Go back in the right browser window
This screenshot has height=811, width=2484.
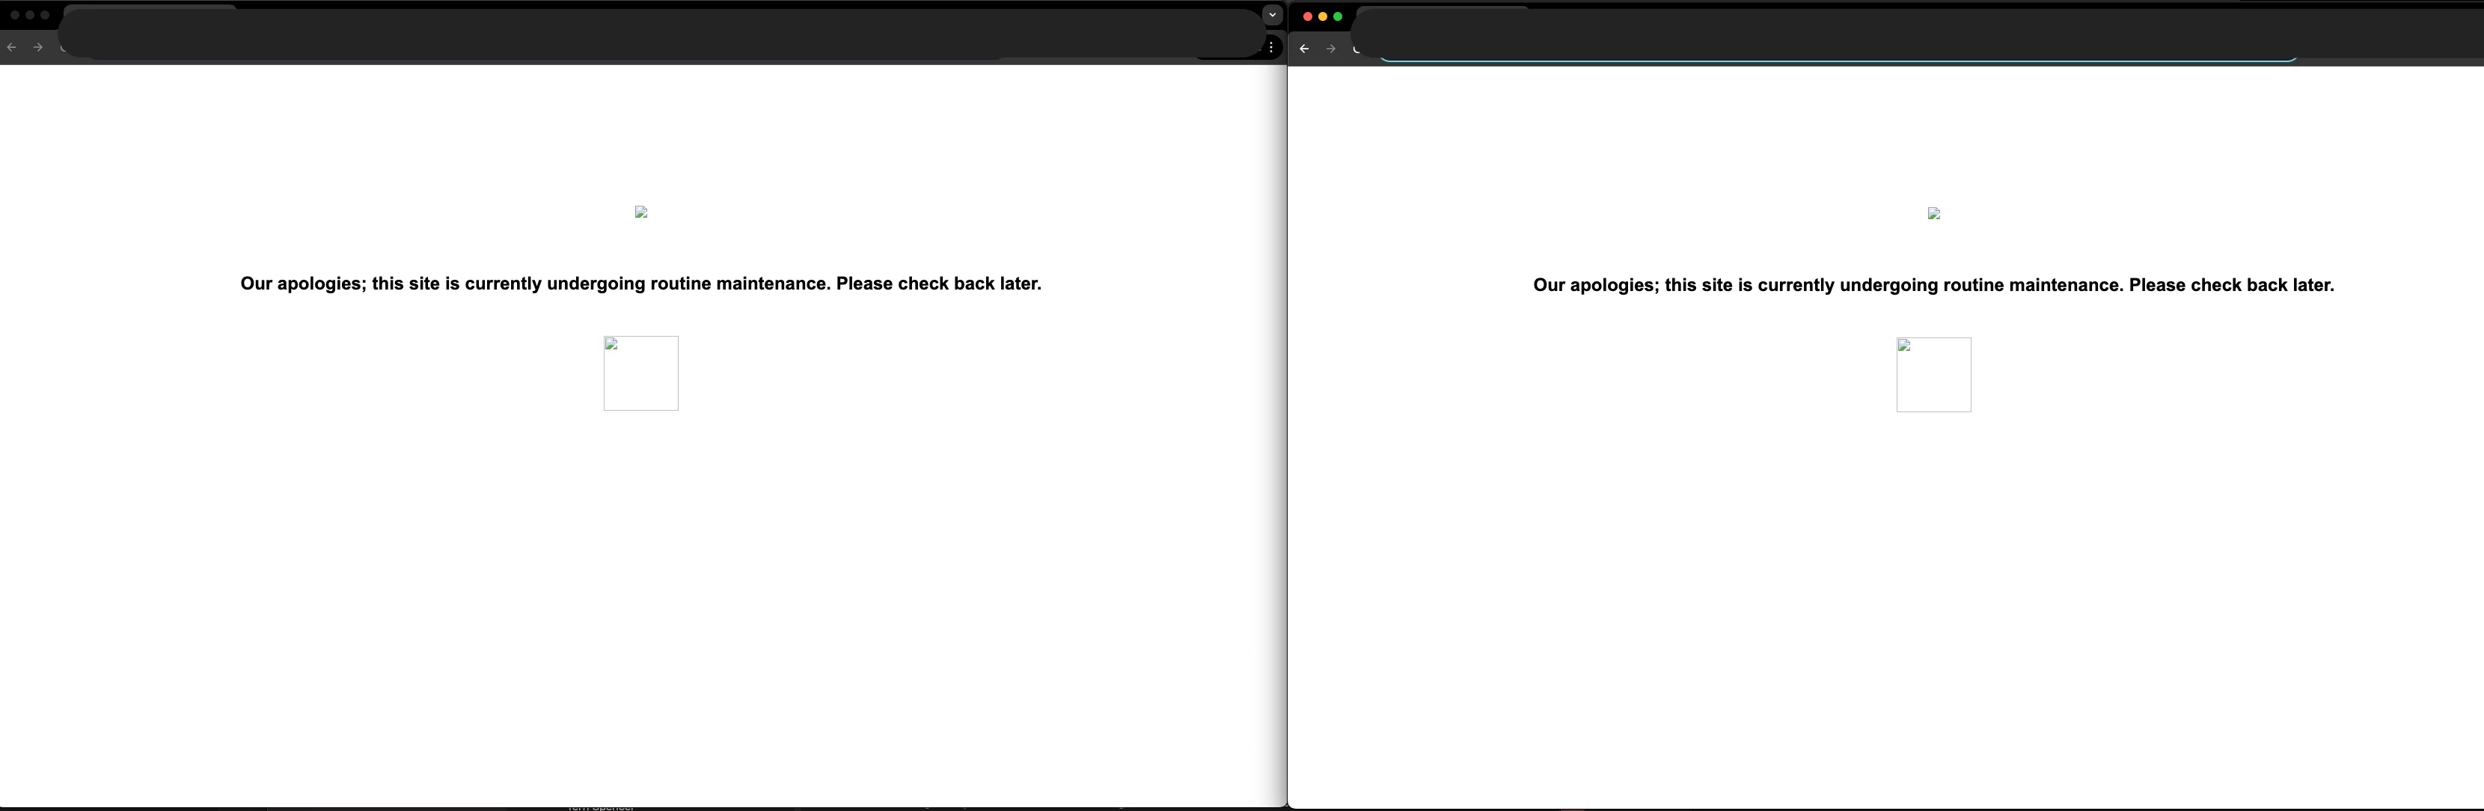pos(1303,48)
